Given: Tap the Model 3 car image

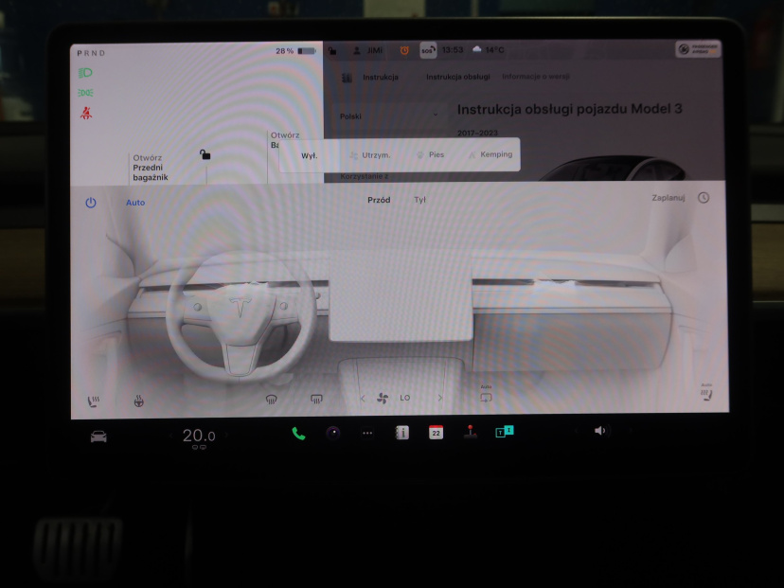Looking at the screenshot, I should pos(615,168).
